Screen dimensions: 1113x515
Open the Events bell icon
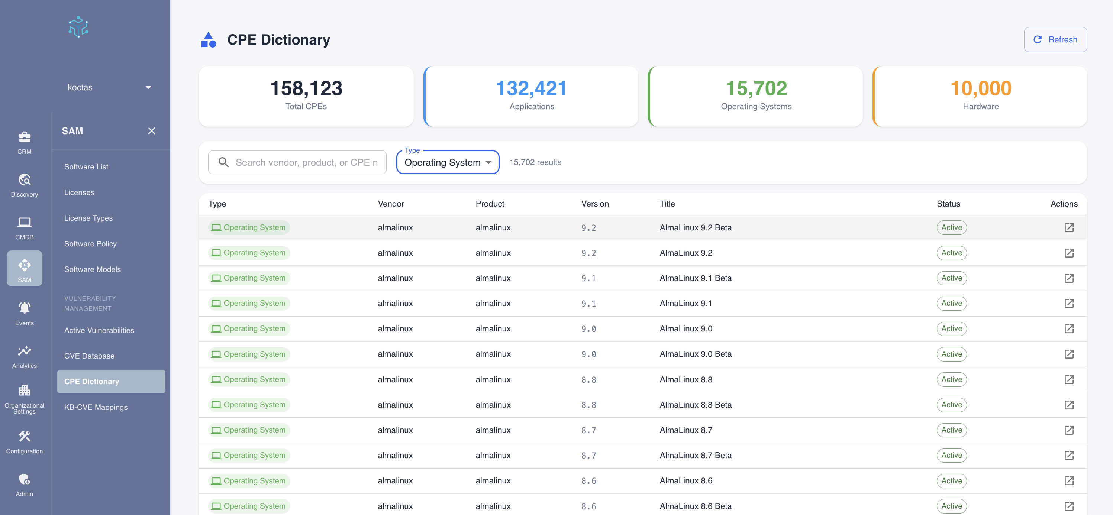24,308
